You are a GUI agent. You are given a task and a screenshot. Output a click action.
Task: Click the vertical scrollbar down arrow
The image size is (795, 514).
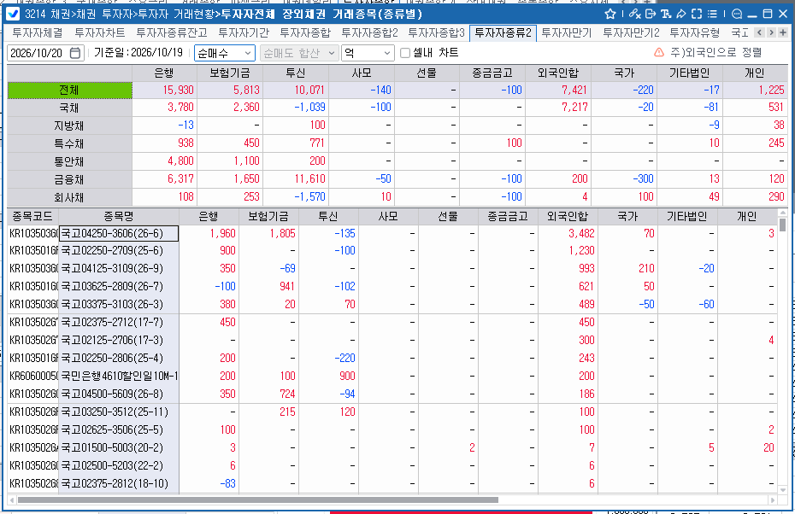click(782, 490)
